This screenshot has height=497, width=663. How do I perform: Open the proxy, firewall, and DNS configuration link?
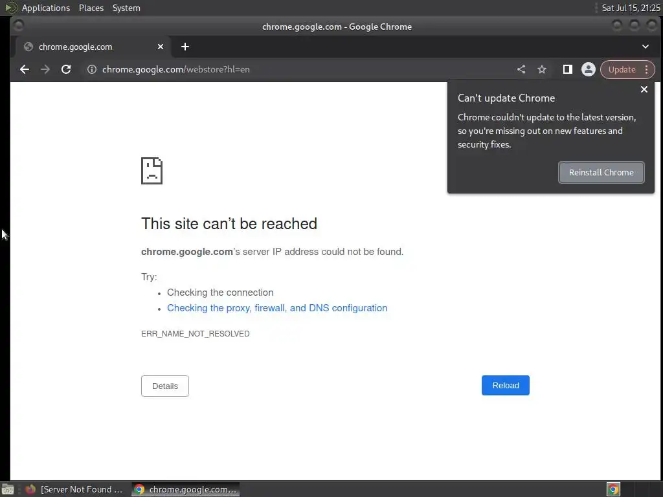[x=277, y=307]
